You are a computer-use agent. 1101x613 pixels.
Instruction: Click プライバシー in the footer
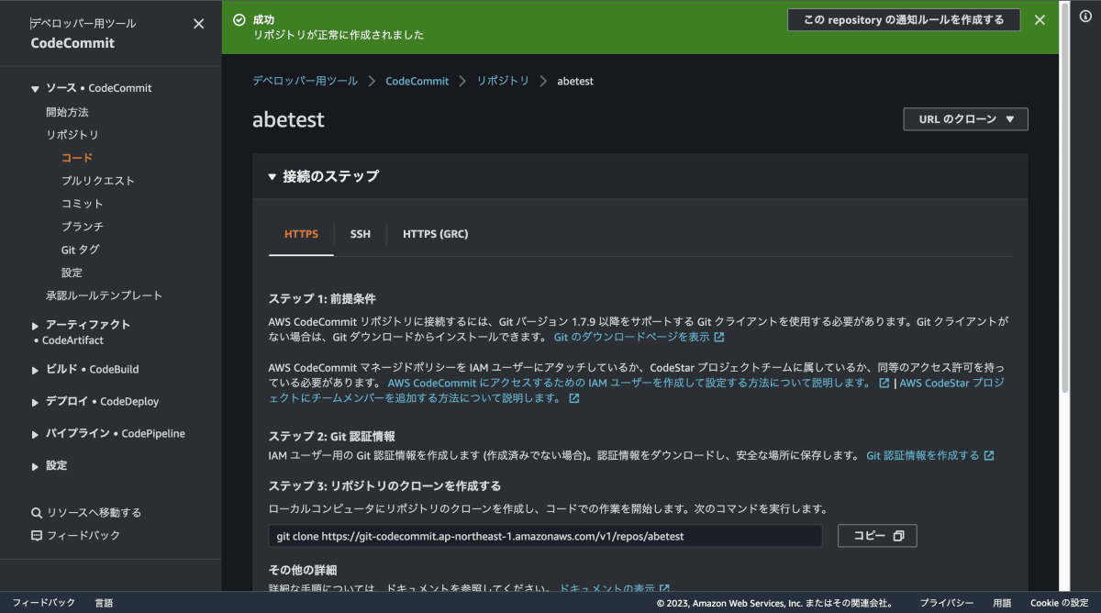(947, 603)
